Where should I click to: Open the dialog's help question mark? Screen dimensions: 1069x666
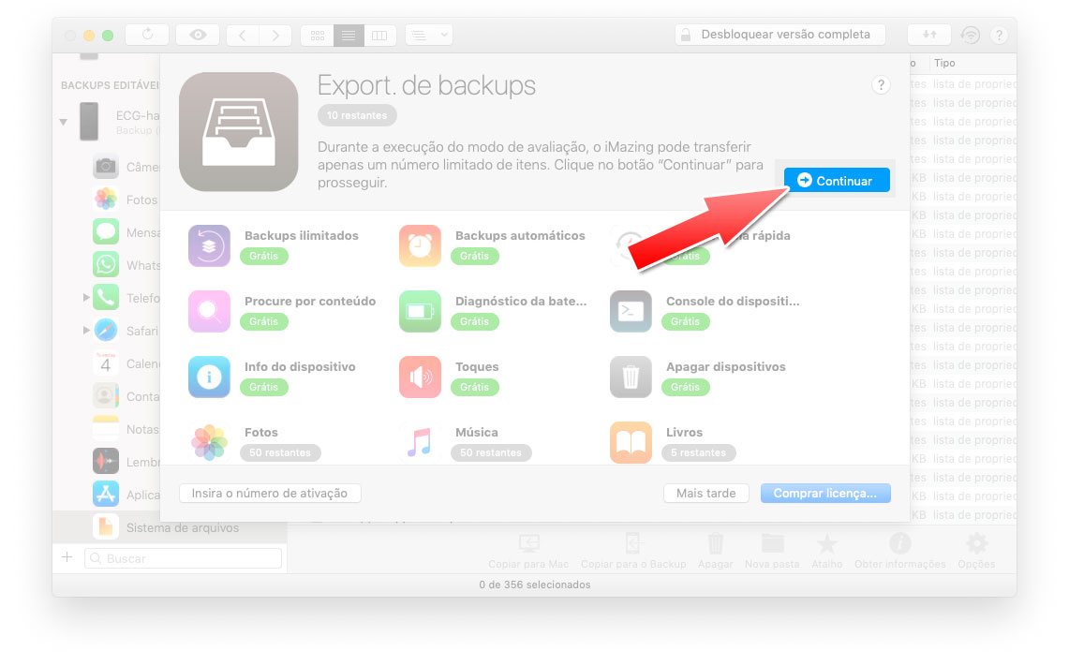(881, 85)
